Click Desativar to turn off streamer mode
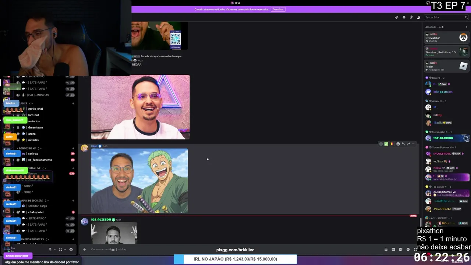 (278, 9)
